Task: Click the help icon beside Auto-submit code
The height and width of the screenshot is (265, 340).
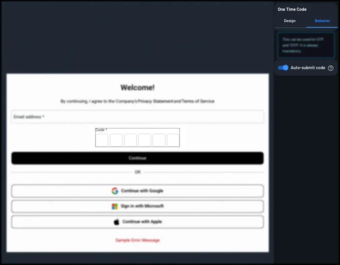Action: 331,68
